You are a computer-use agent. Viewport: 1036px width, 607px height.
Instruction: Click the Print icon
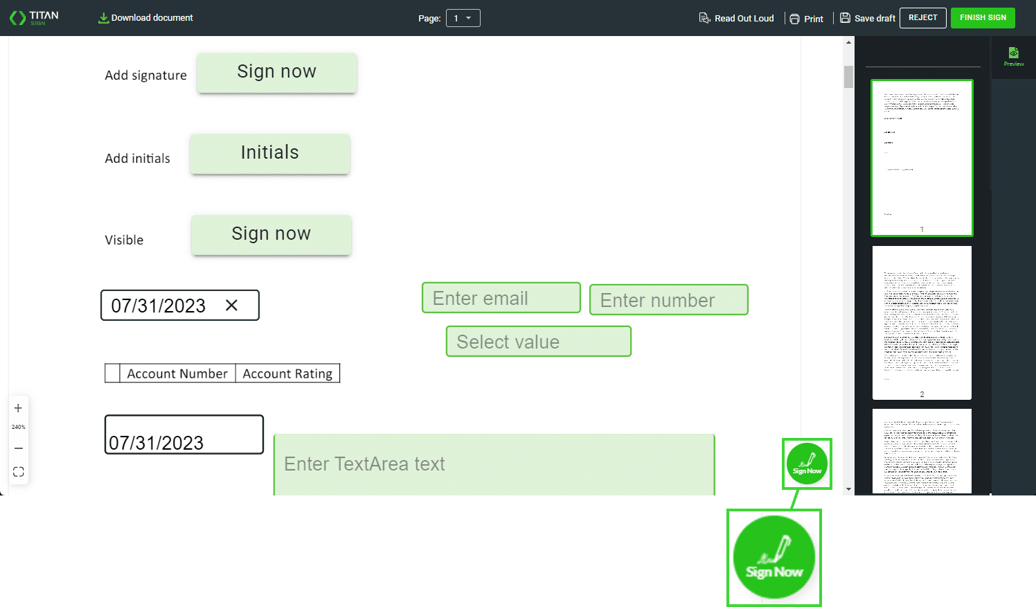(x=794, y=19)
